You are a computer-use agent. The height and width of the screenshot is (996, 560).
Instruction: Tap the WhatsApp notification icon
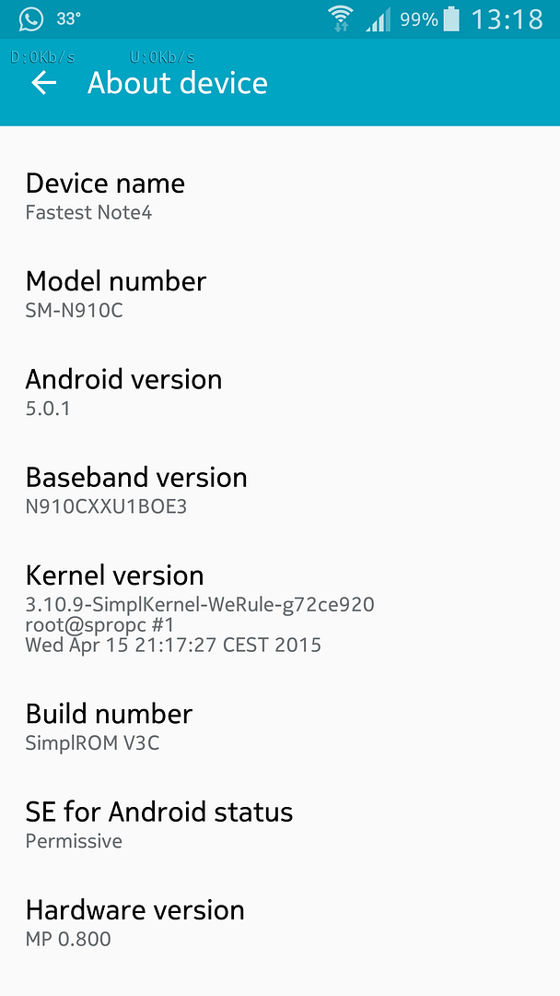[x=31, y=19]
